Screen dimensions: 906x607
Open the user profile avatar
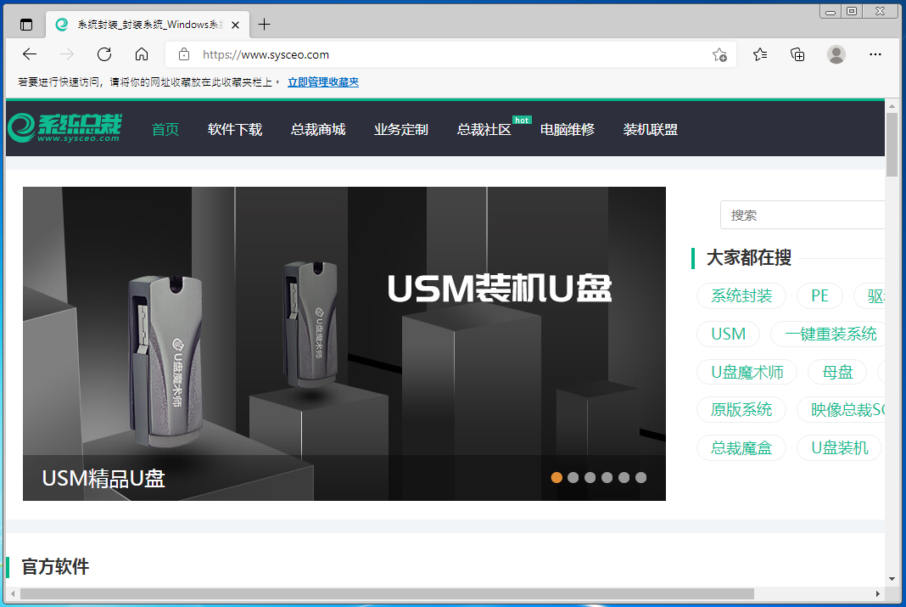[836, 54]
